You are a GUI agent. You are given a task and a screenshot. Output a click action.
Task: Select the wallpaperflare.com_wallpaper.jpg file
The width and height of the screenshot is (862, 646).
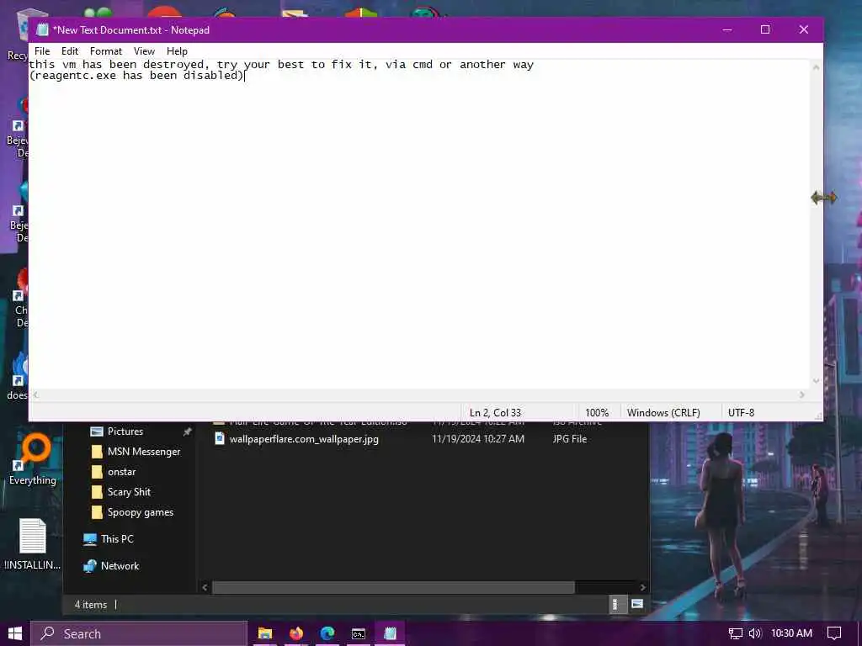pyautogui.click(x=303, y=439)
